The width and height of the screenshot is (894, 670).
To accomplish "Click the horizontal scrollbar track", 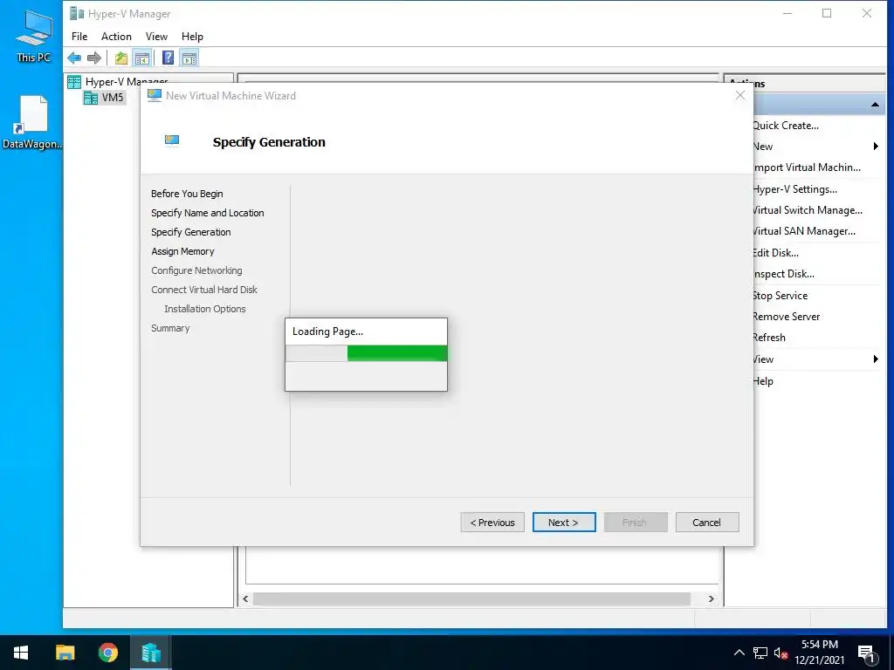I will click(472, 598).
